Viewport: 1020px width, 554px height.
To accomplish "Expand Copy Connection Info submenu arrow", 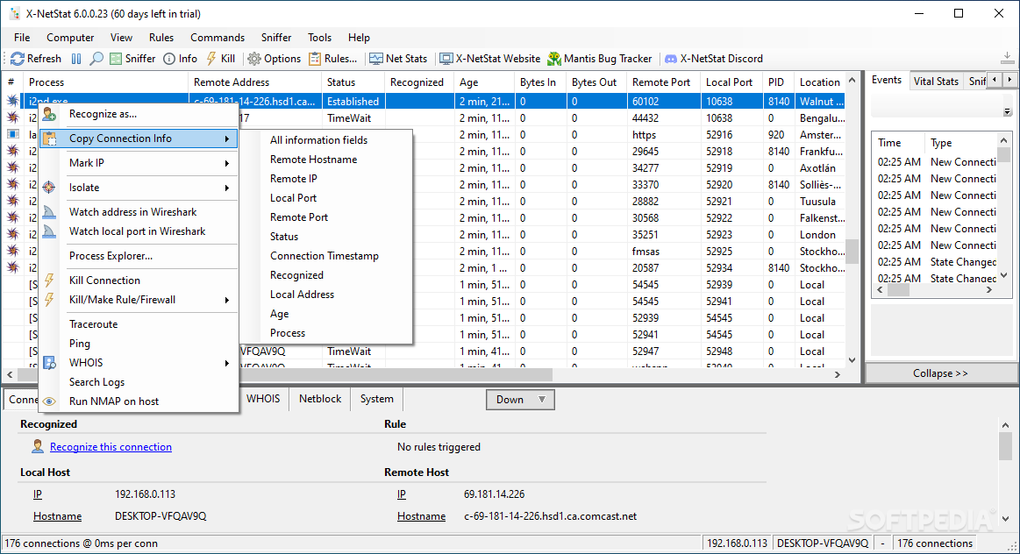I will tap(227, 138).
